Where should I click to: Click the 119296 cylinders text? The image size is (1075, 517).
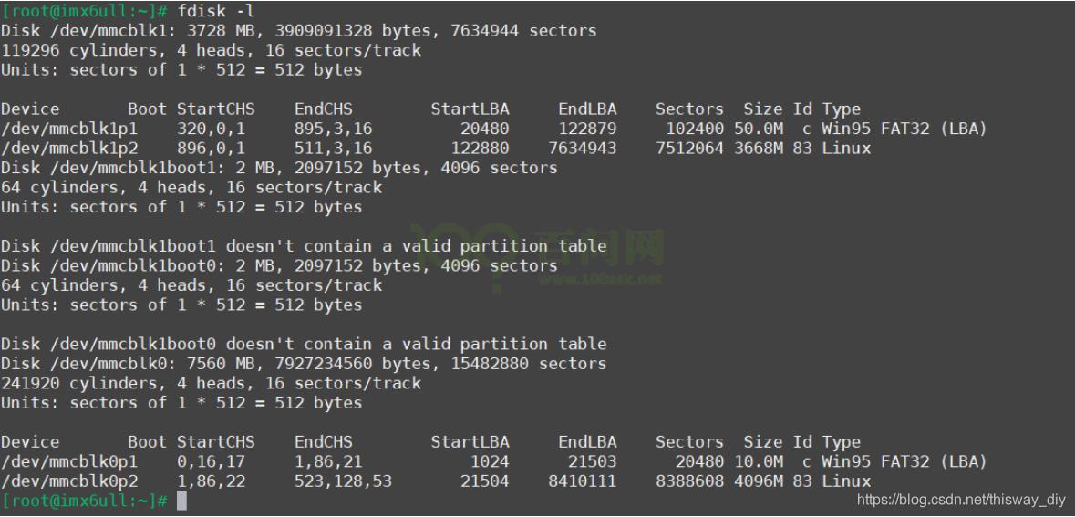[68, 50]
